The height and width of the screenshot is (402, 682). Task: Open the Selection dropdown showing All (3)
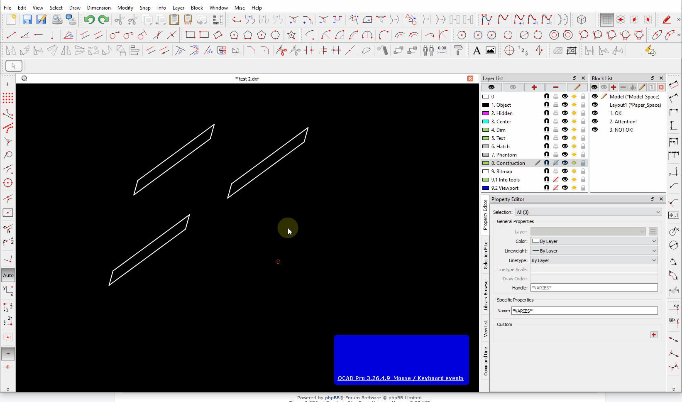588,212
